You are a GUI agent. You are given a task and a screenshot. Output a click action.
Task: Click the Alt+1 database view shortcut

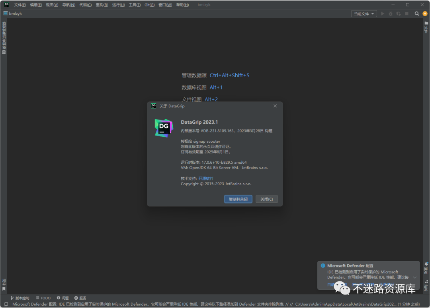216,87
